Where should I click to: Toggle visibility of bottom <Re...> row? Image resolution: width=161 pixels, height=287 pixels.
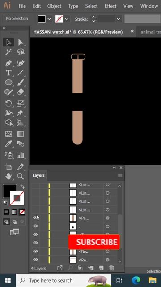pyautogui.click(x=35, y=260)
